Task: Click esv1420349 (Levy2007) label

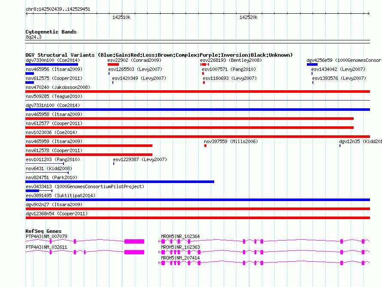Action: pos(139,78)
